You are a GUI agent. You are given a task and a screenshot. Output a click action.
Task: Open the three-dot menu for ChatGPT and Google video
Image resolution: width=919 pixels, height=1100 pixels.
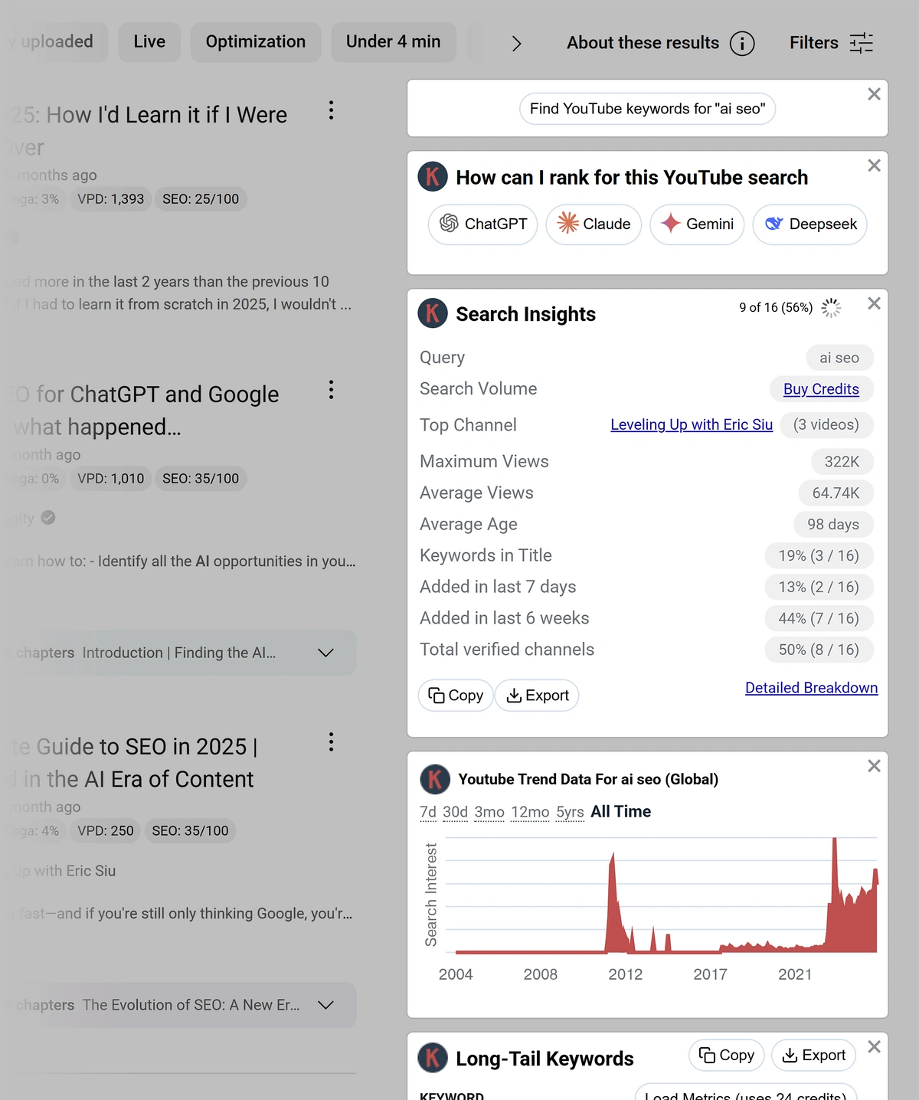tap(331, 390)
